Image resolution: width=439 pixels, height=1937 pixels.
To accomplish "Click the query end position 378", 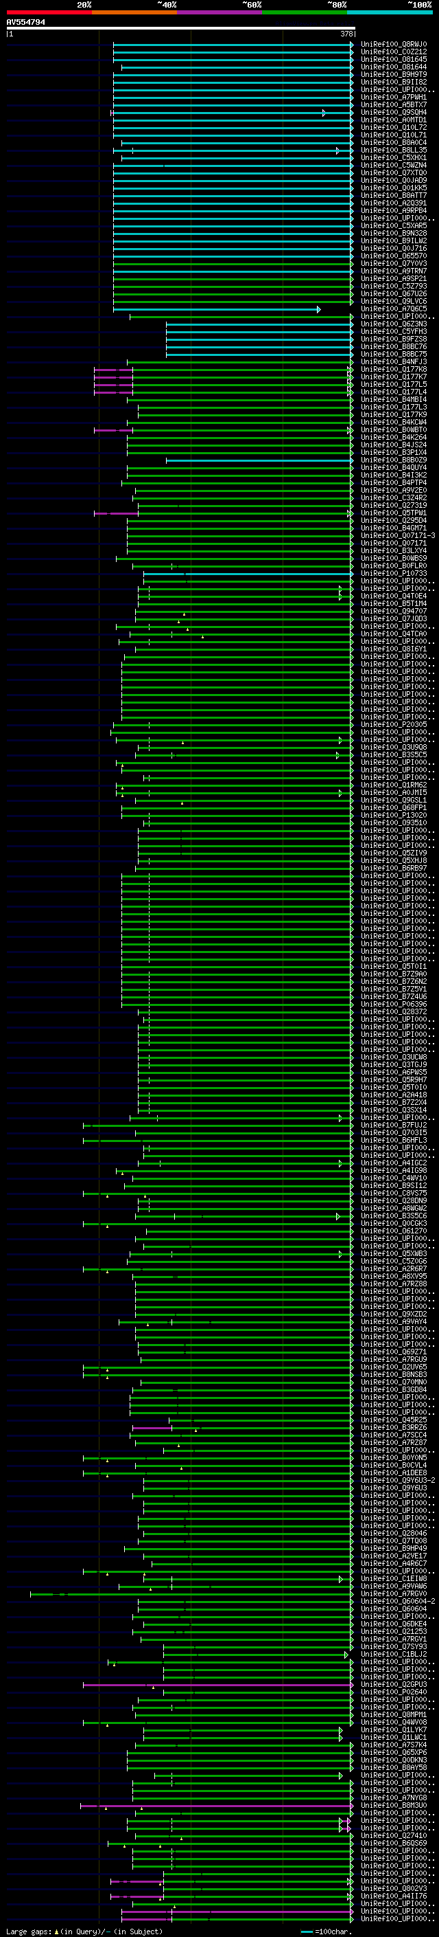I will (x=346, y=34).
